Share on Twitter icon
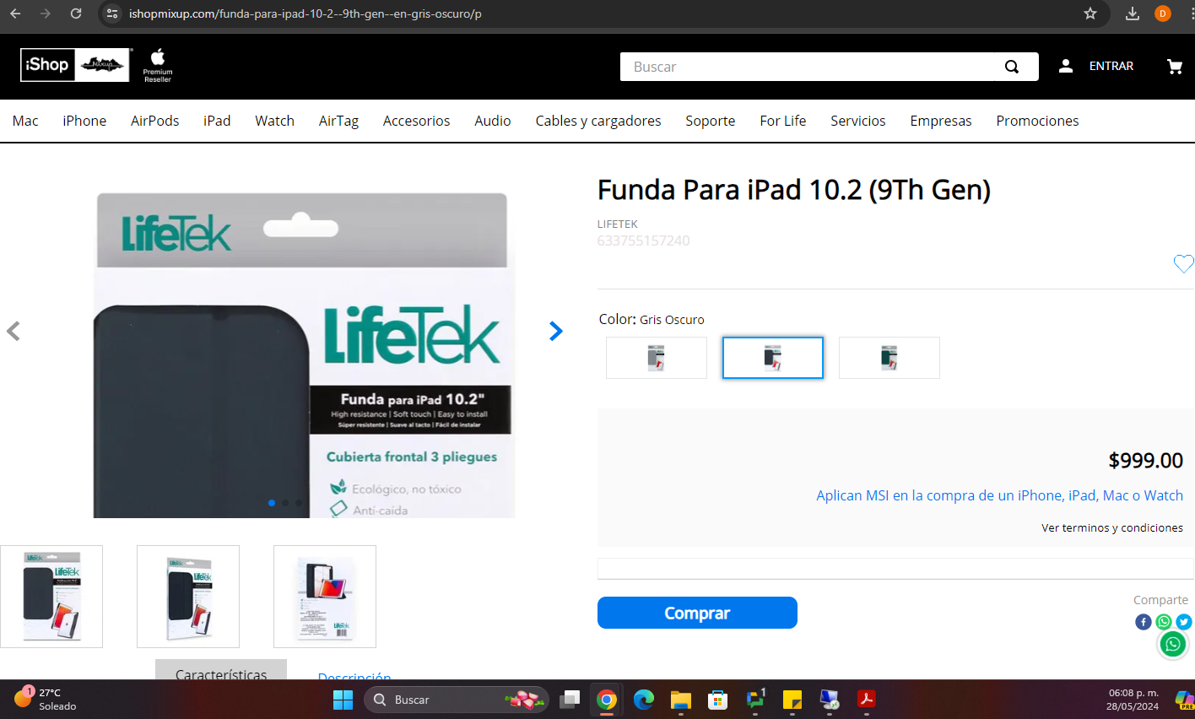This screenshot has height=719, width=1195. click(x=1184, y=622)
